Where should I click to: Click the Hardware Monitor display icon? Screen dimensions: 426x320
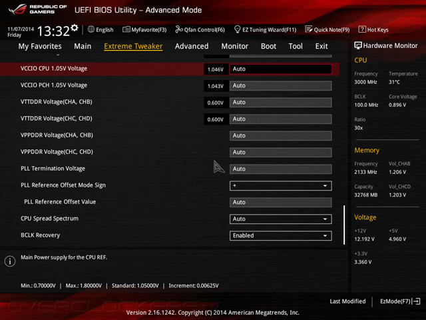(358, 45)
